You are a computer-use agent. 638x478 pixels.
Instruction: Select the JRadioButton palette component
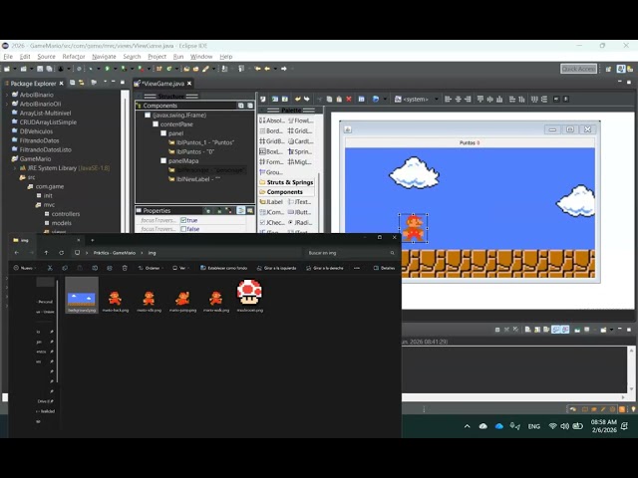[x=300, y=223]
